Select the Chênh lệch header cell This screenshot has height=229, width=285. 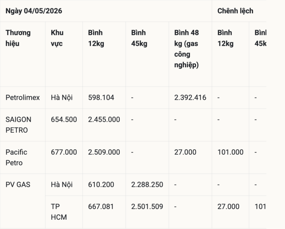pyautogui.click(x=239, y=11)
